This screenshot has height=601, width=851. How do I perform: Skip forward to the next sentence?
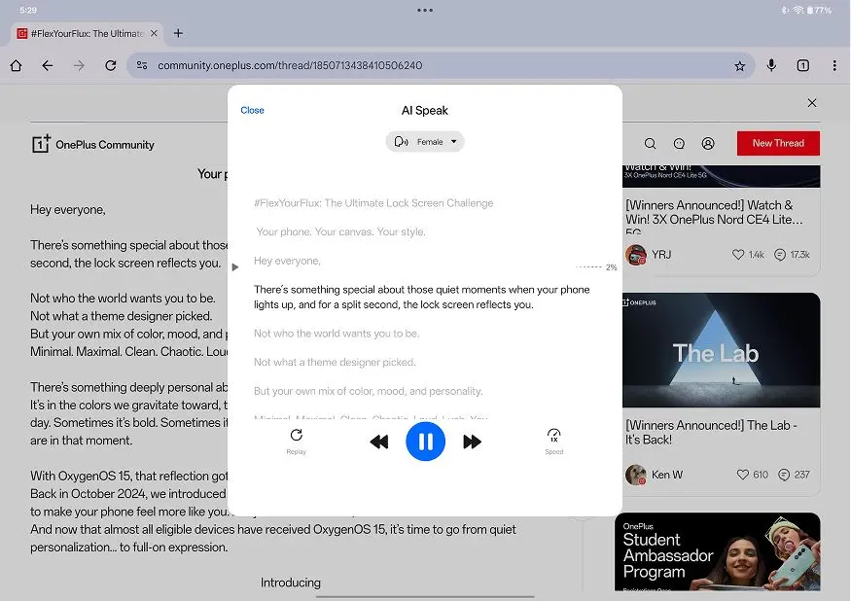(472, 442)
